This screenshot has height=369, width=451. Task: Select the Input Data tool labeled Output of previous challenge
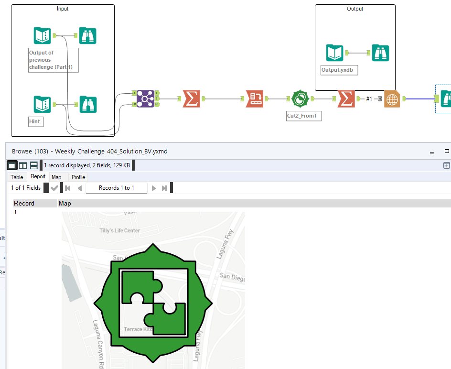pos(42,35)
